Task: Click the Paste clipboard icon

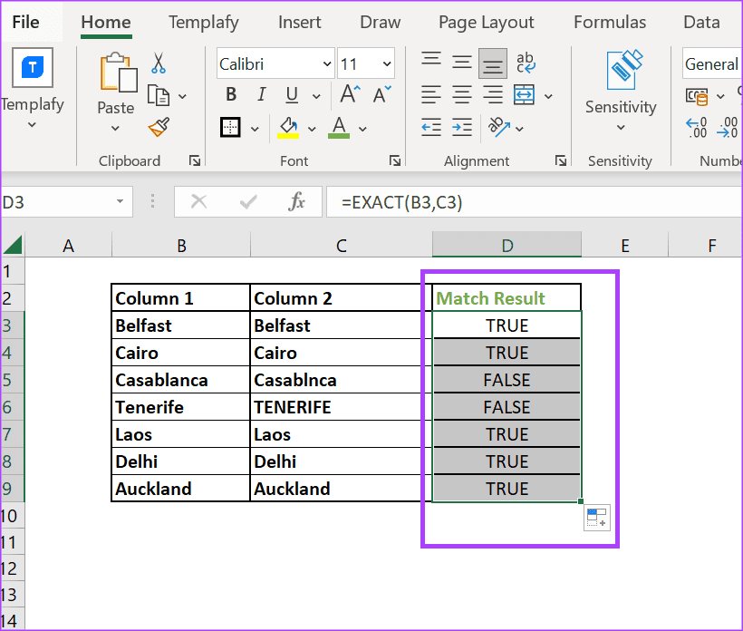Action: pos(118,73)
